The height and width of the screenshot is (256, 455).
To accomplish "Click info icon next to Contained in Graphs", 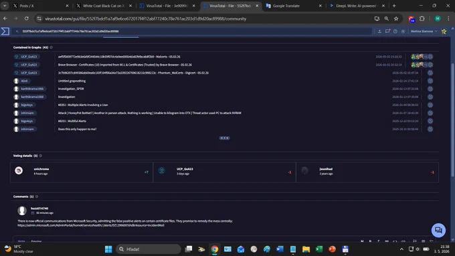I will [52, 47].
